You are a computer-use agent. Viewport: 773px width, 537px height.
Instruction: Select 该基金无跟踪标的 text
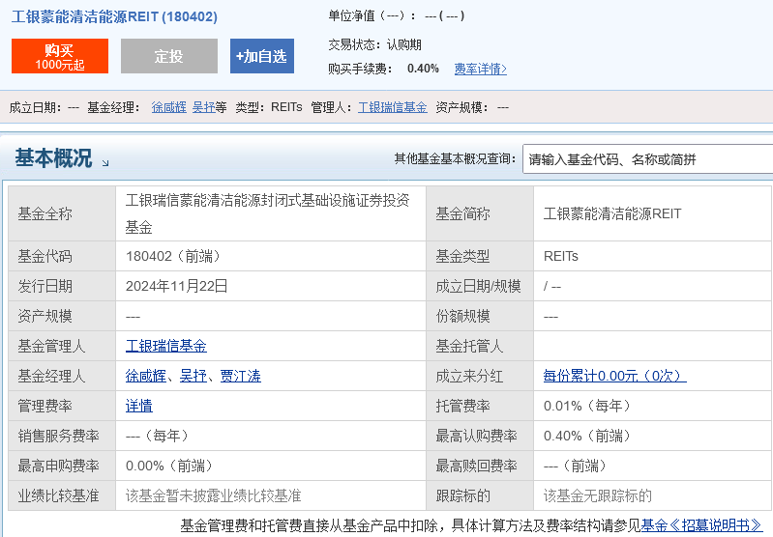[x=598, y=496]
